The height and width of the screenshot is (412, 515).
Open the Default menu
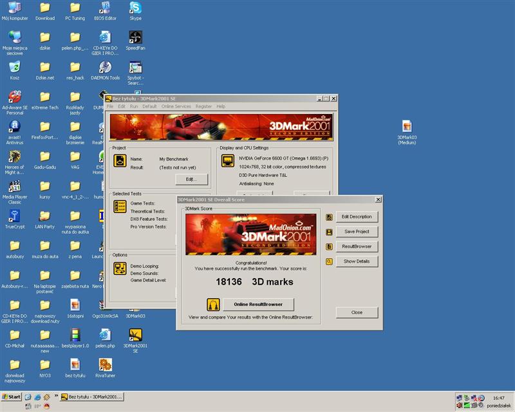point(149,106)
